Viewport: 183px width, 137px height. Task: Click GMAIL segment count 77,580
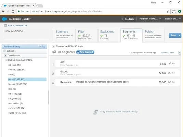click(162, 73)
